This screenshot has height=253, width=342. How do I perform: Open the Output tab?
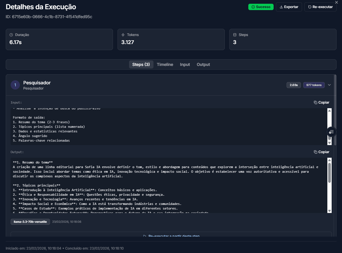pyautogui.click(x=203, y=64)
